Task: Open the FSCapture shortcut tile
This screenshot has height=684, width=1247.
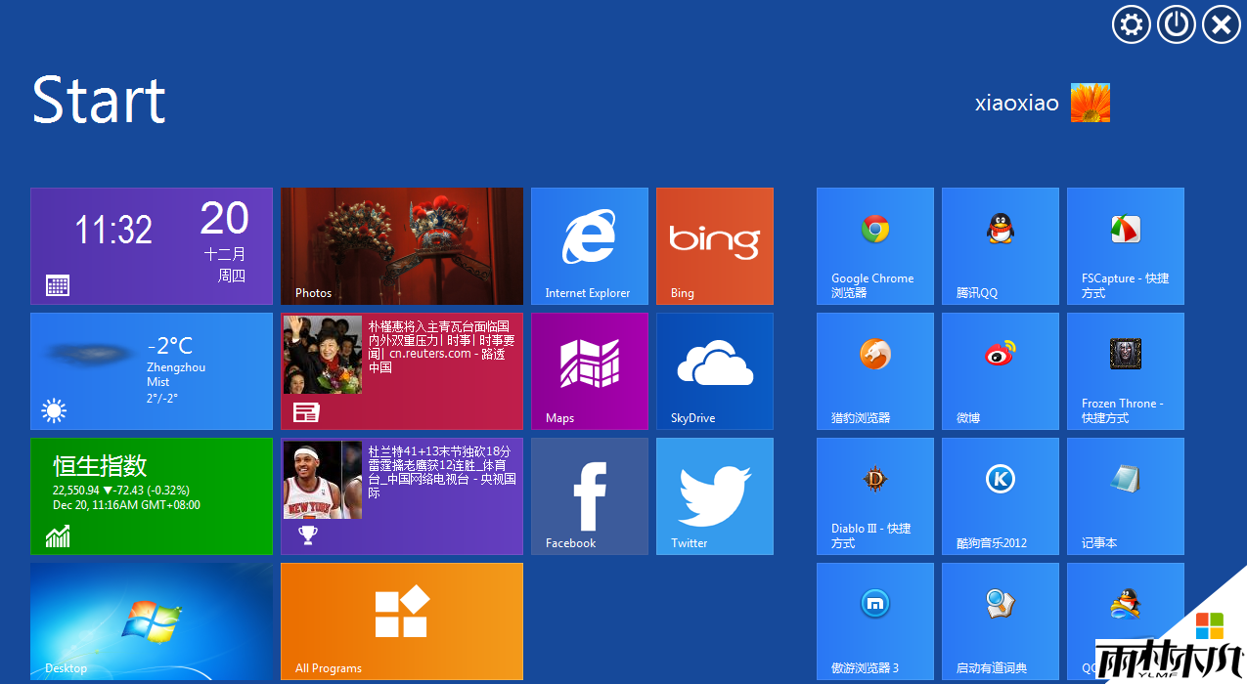Action: click(1126, 246)
